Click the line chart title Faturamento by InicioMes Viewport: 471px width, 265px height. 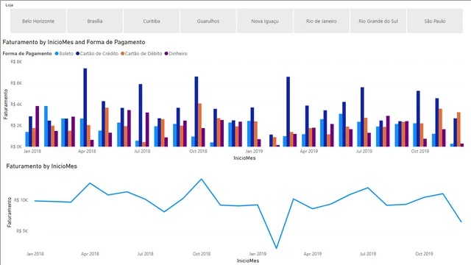click(42, 166)
